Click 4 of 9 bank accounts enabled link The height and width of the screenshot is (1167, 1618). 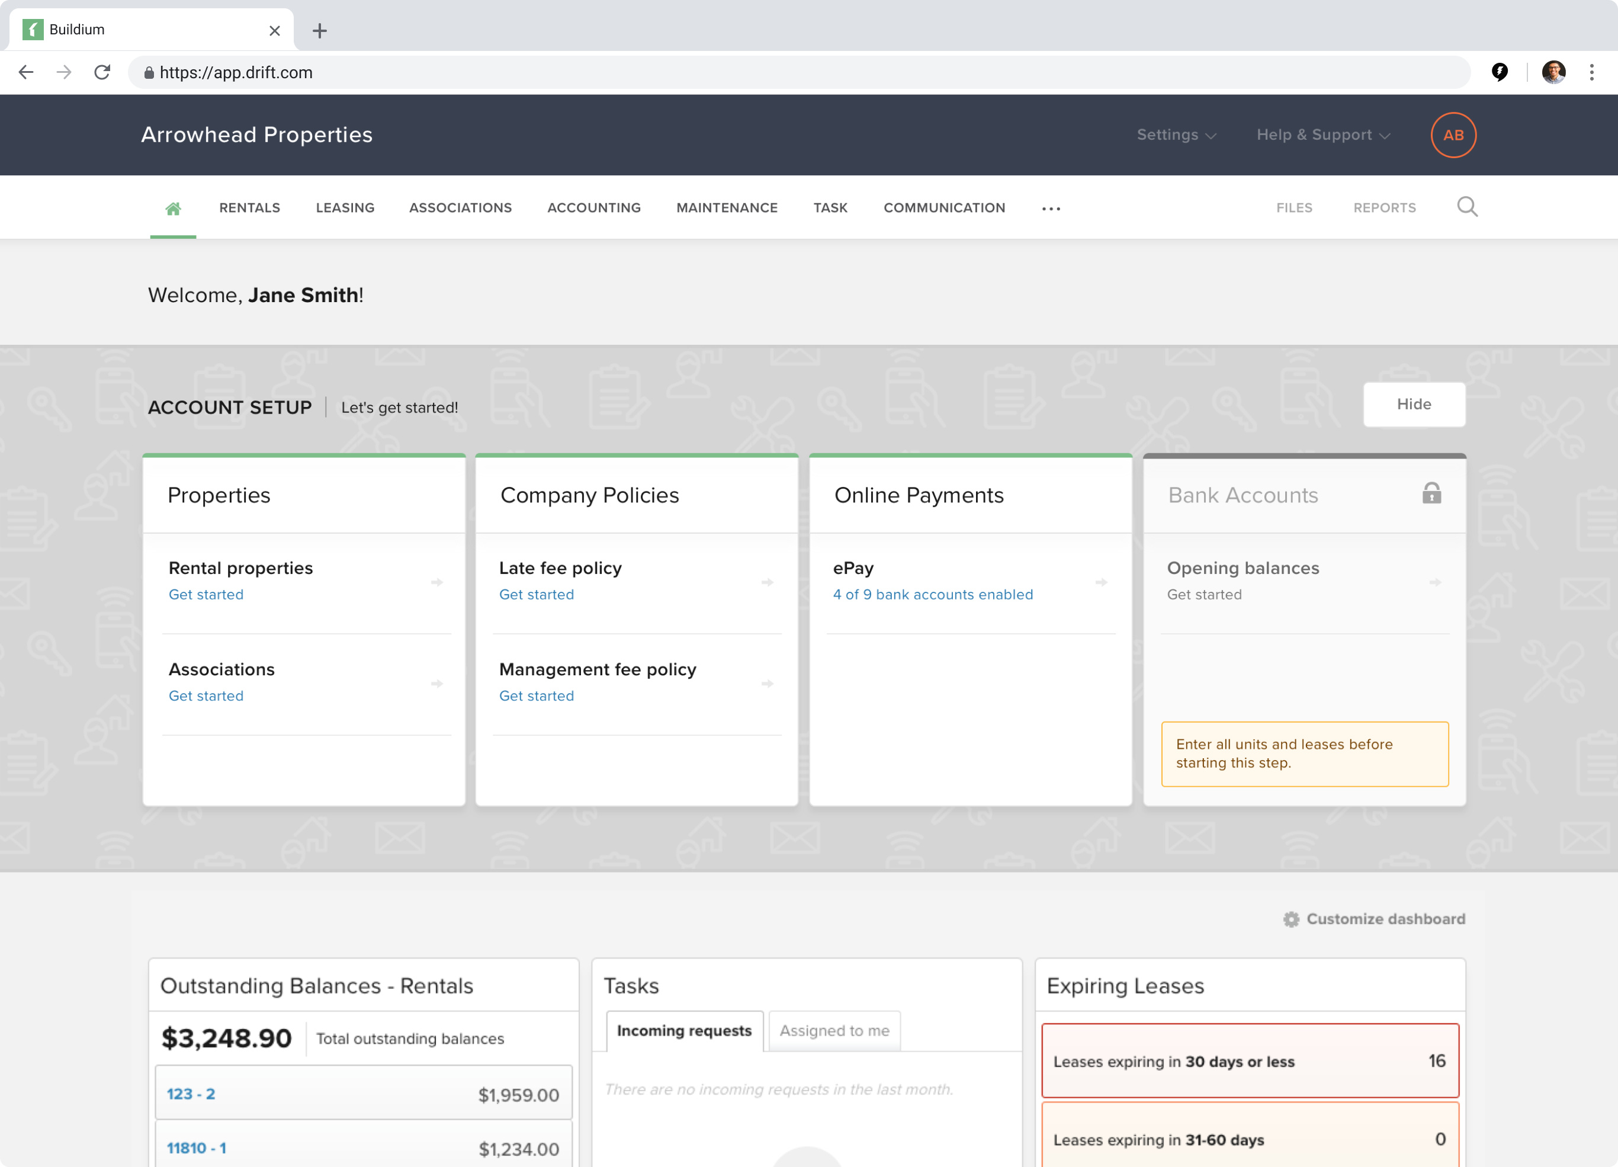tap(932, 595)
